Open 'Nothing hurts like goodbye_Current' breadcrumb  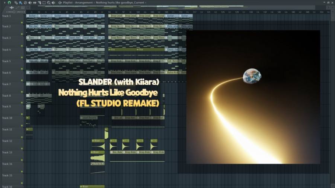(120, 3)
